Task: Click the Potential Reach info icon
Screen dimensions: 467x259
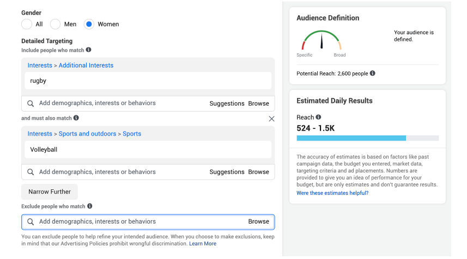Action: 373,73
